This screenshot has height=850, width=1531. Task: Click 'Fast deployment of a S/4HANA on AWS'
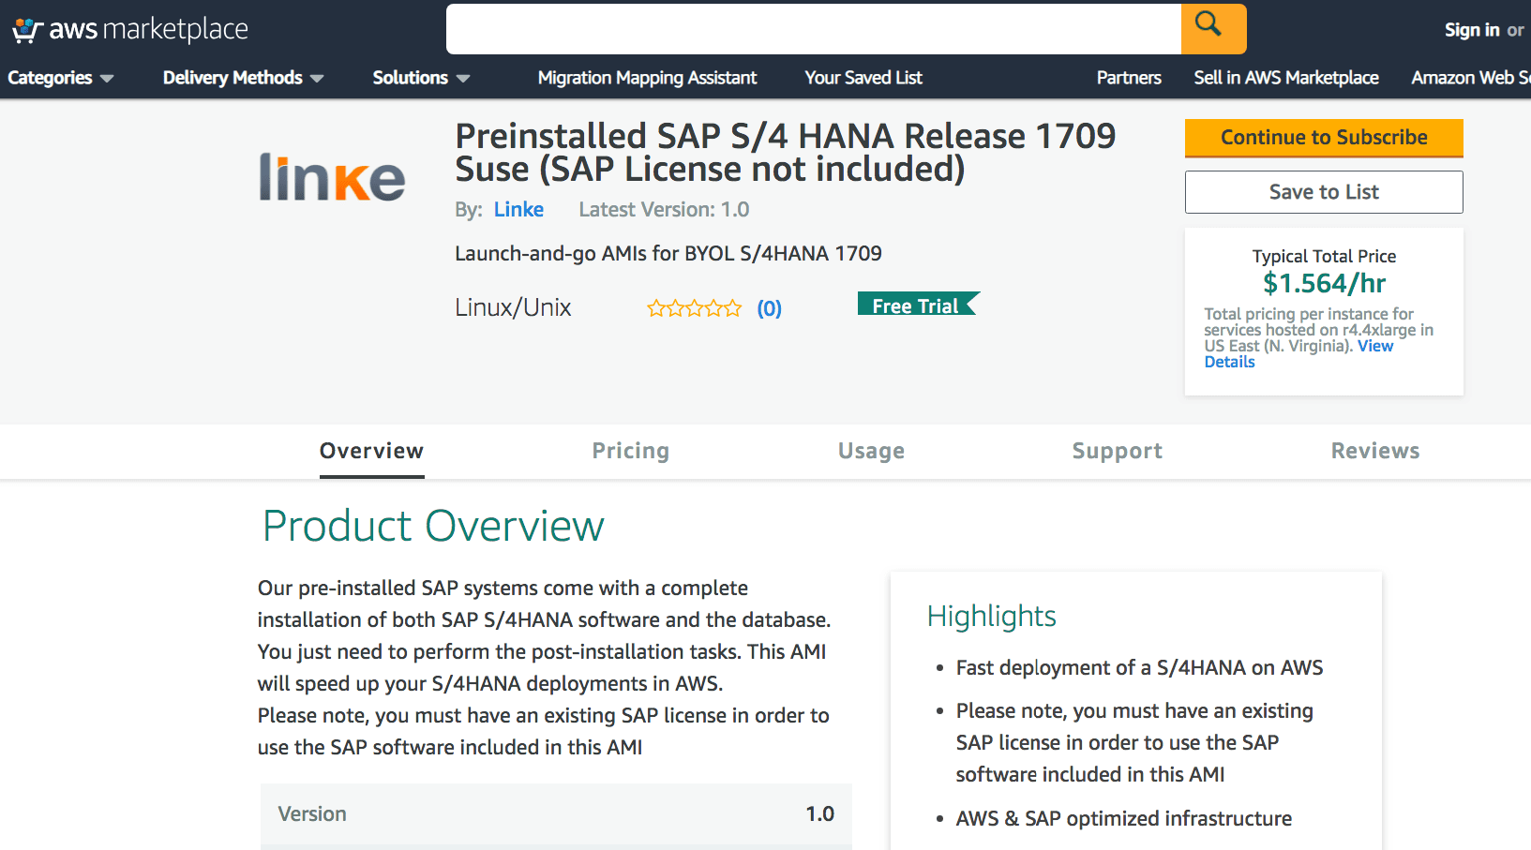point(1139,668)
